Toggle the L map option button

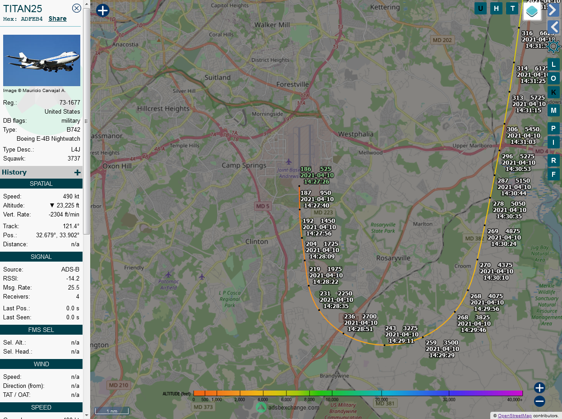[x=553, y=64]
